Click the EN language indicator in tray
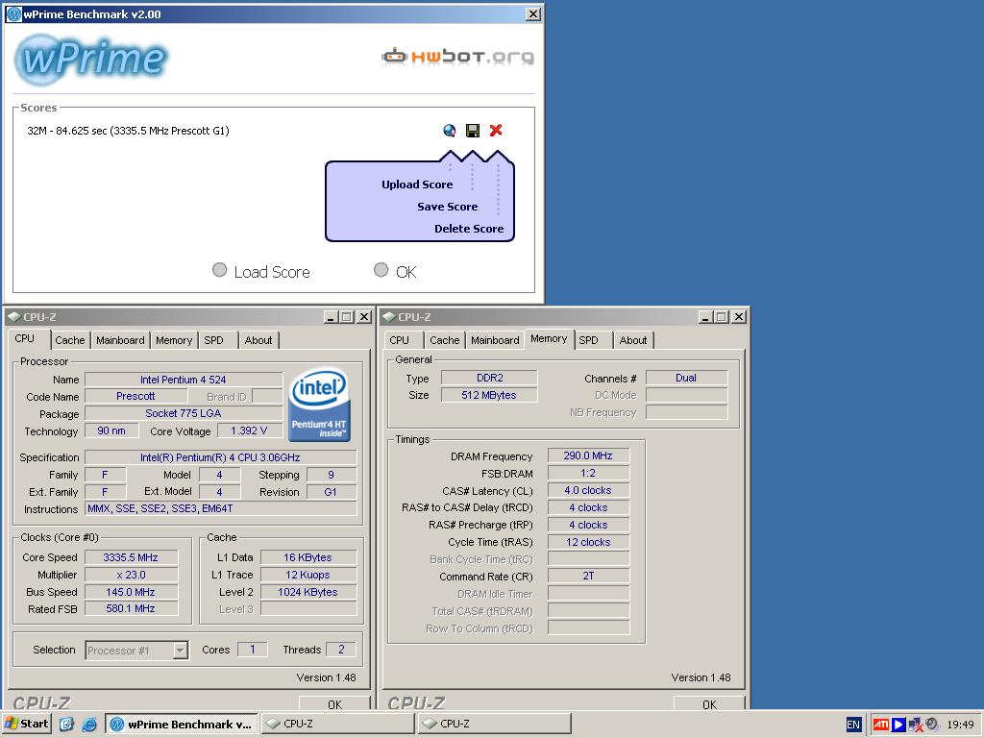Screen dimensions: 984x738 pos(853,725)
